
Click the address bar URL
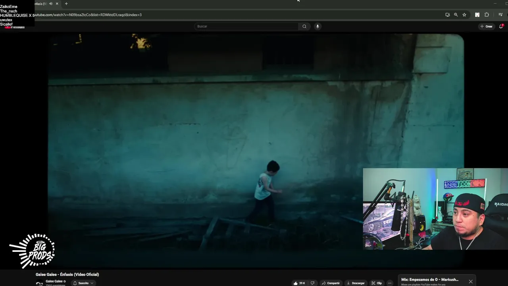click(x=87, y=15)
